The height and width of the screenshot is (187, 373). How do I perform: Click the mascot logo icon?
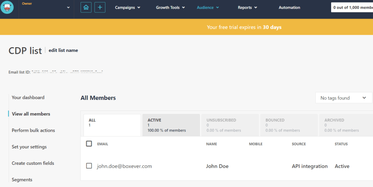tap(7, 7)
